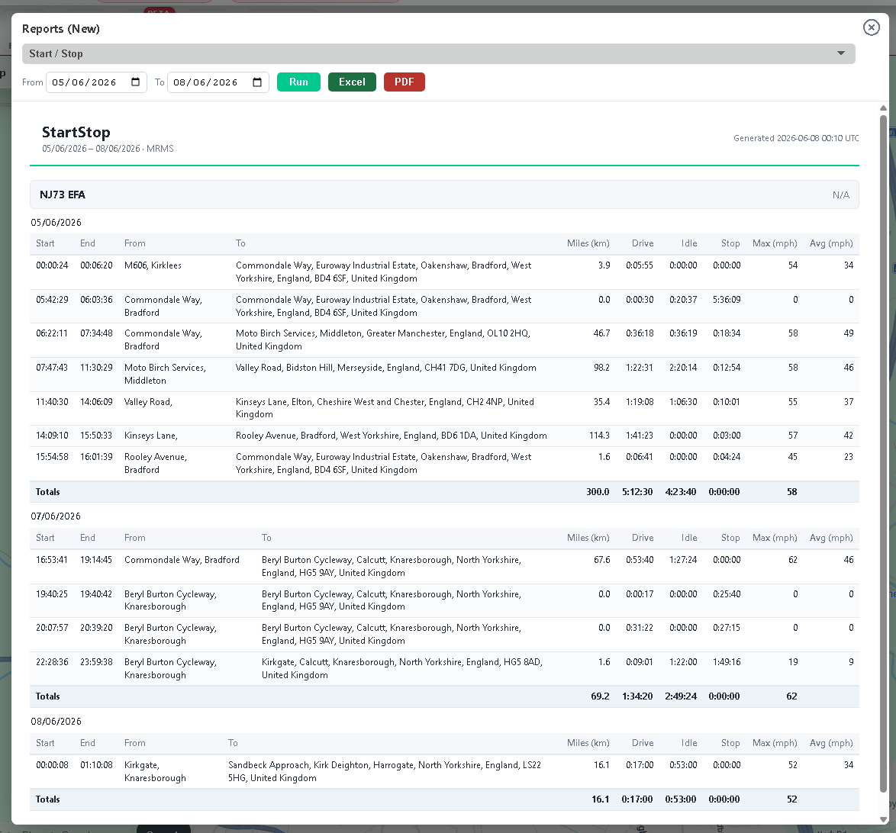Click the Moto Birch Services, Middleton origin cell
This screenshot has width=896, height=833.
[165, 375]
